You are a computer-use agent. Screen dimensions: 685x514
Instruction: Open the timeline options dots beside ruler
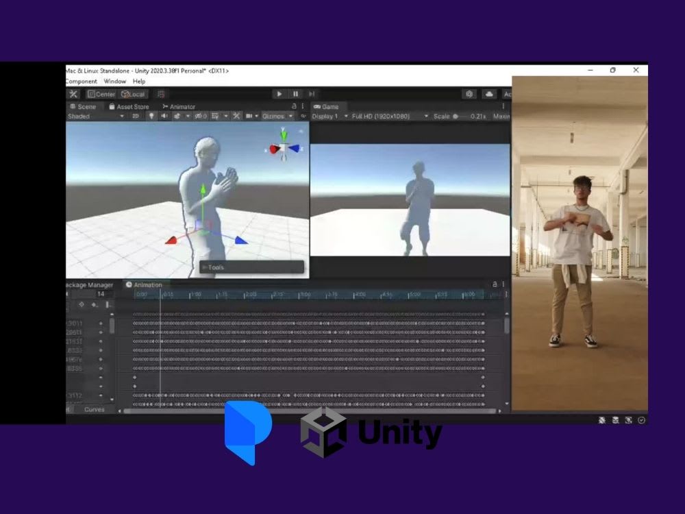(x=506, y=295)
